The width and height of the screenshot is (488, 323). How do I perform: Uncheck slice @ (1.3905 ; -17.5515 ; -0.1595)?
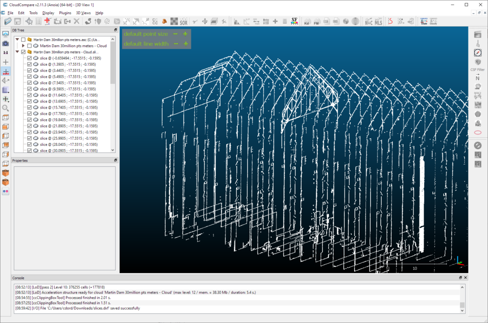(30, 64)
